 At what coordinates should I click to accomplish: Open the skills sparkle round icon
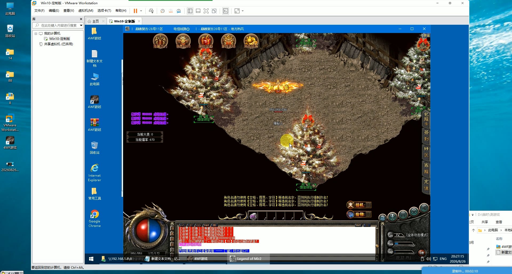click(414, 212)
